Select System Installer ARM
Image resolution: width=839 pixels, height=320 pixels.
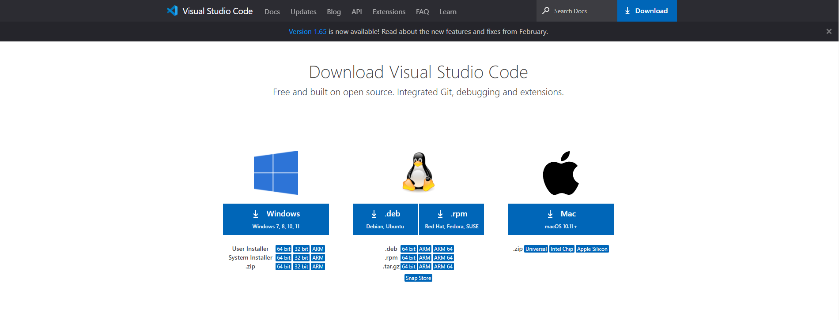click(x=318, y=258)
